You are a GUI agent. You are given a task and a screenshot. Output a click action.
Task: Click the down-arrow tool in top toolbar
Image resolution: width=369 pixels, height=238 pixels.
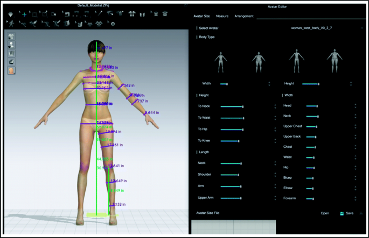click(10, 14)
